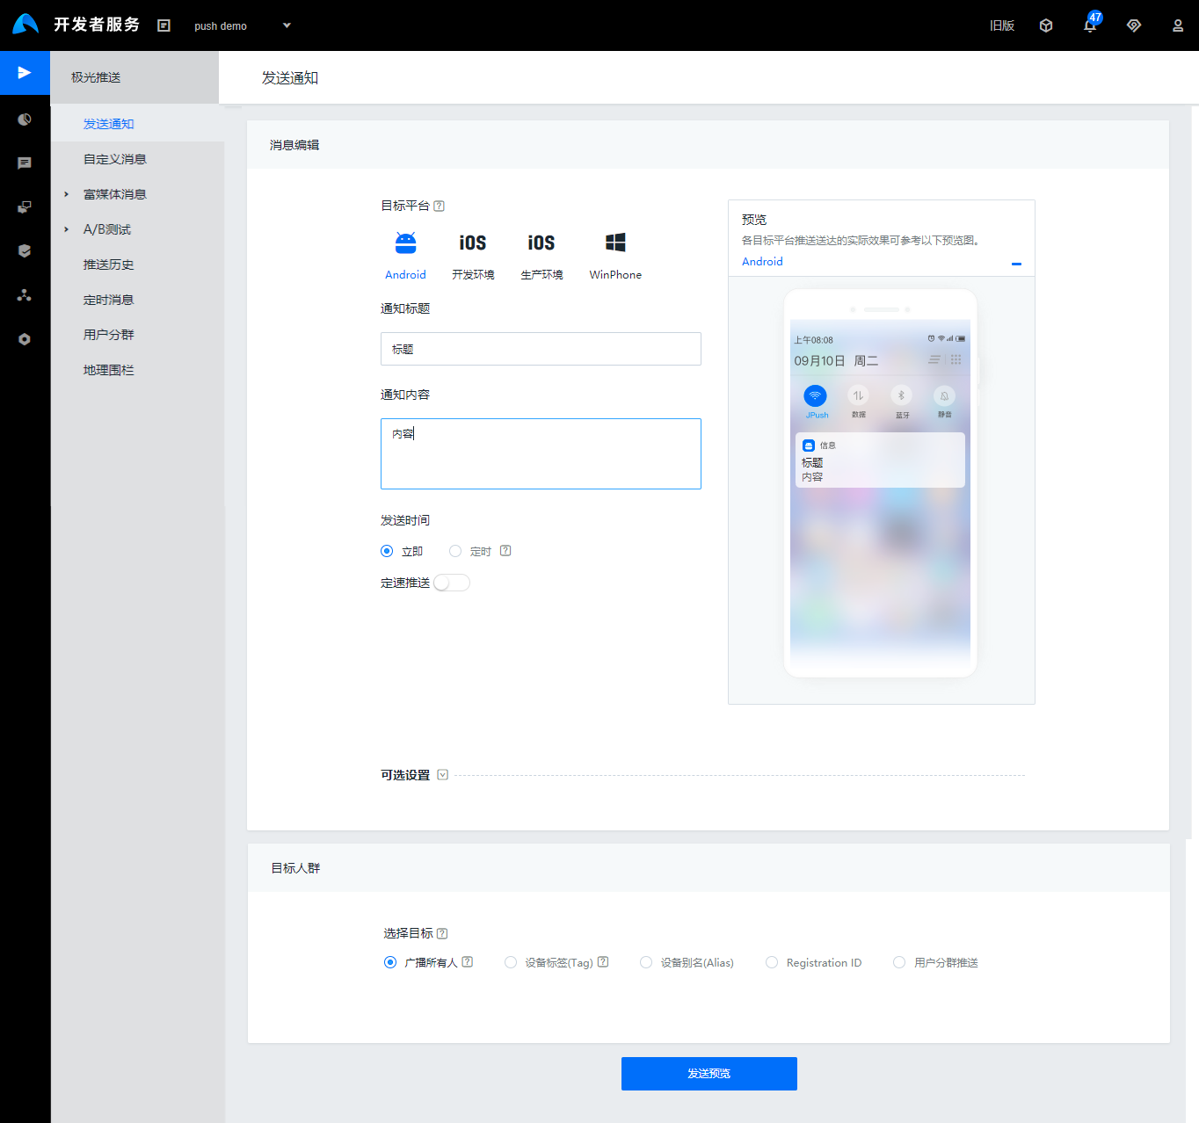Select iOS 开发环境 platform
The image size is (1199, 1123).
tap(473, 255)
